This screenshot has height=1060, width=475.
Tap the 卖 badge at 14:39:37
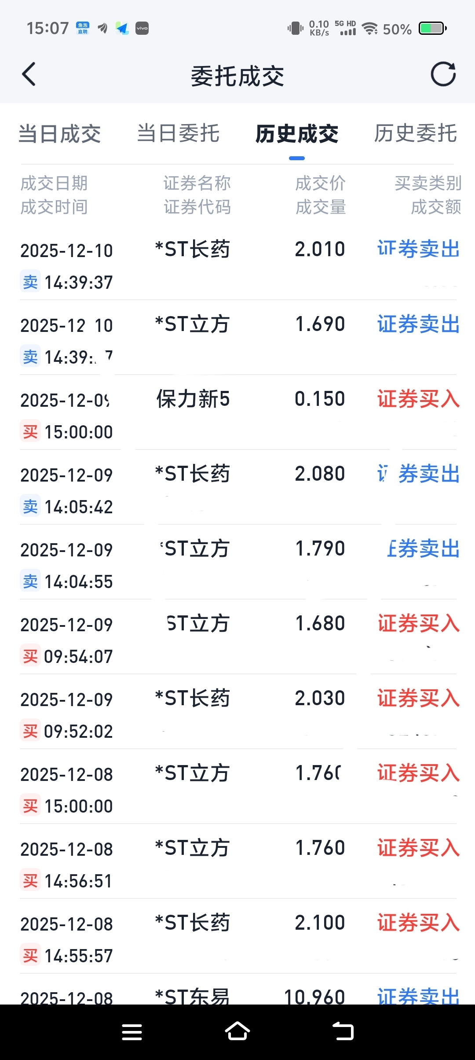click(x=30, y=282)
